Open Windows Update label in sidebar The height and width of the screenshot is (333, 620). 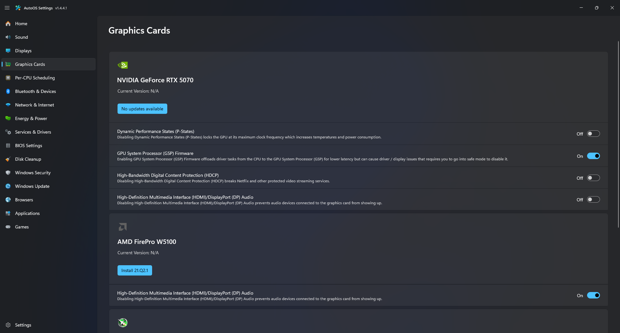[x=32, y=186]
